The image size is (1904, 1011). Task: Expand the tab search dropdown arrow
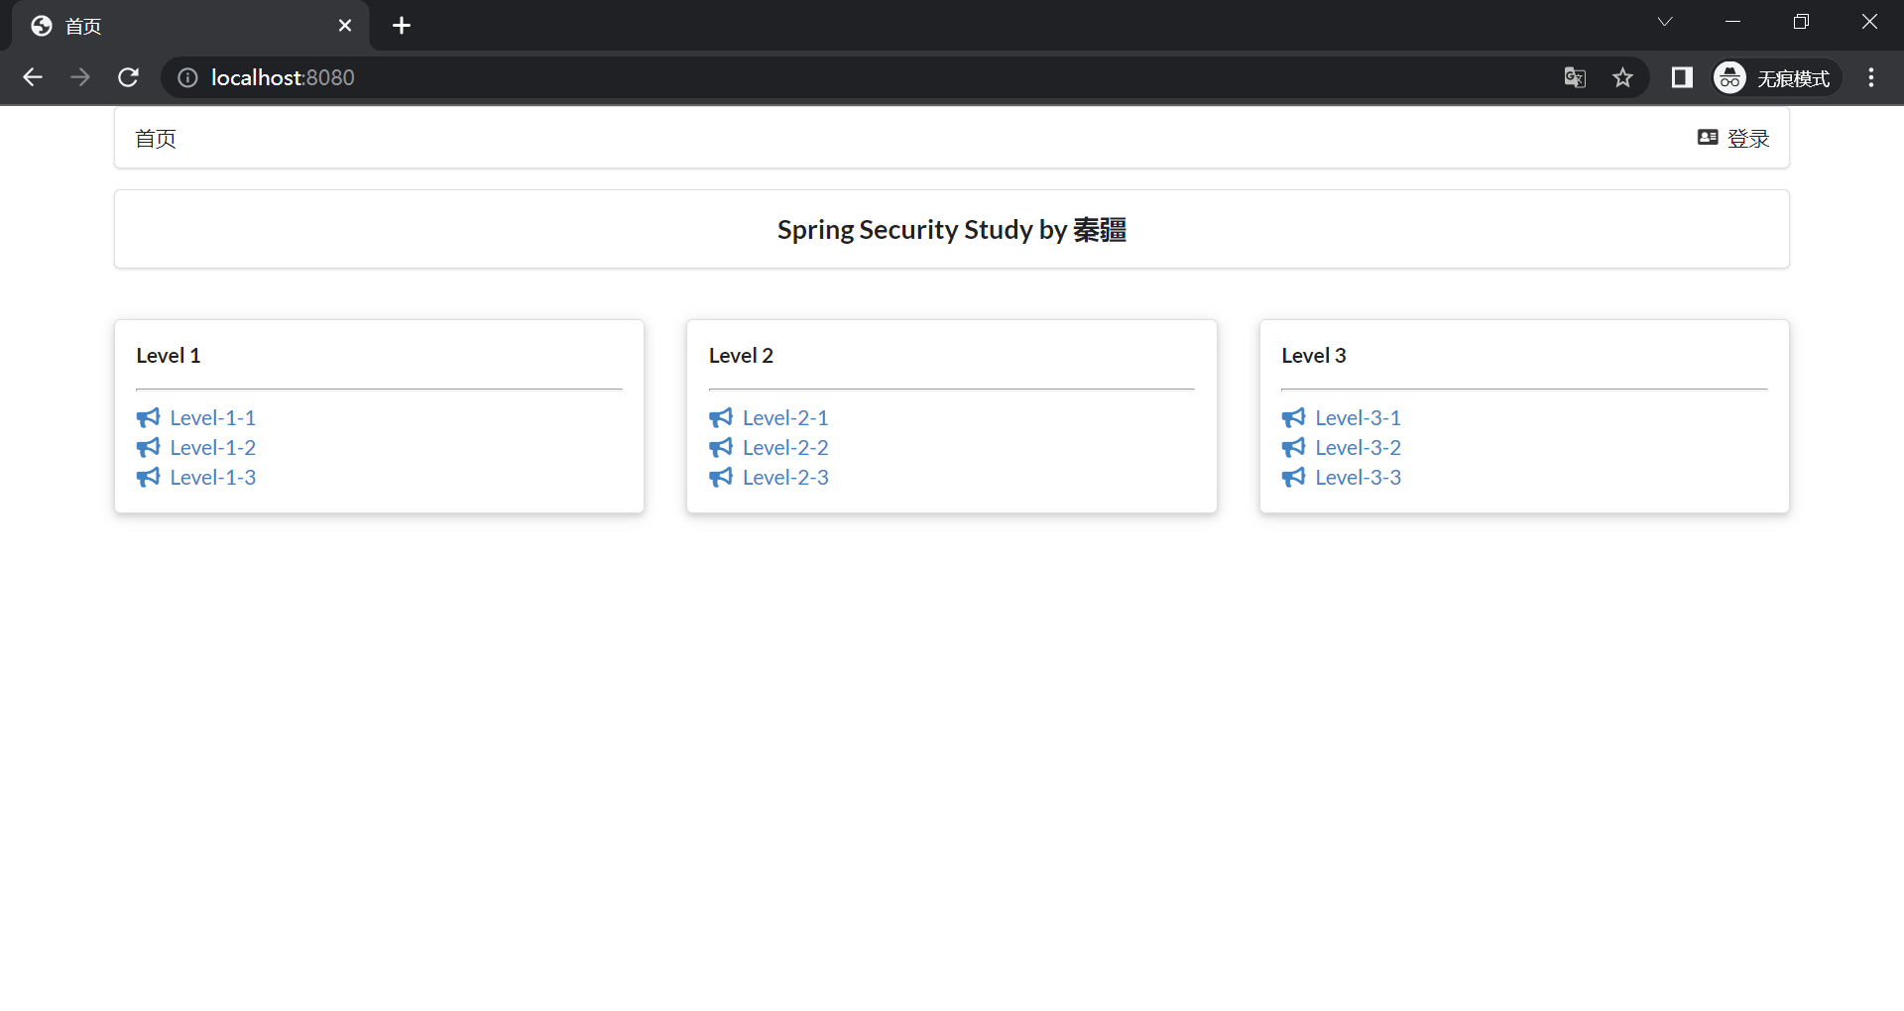[x=1665, y=22]
